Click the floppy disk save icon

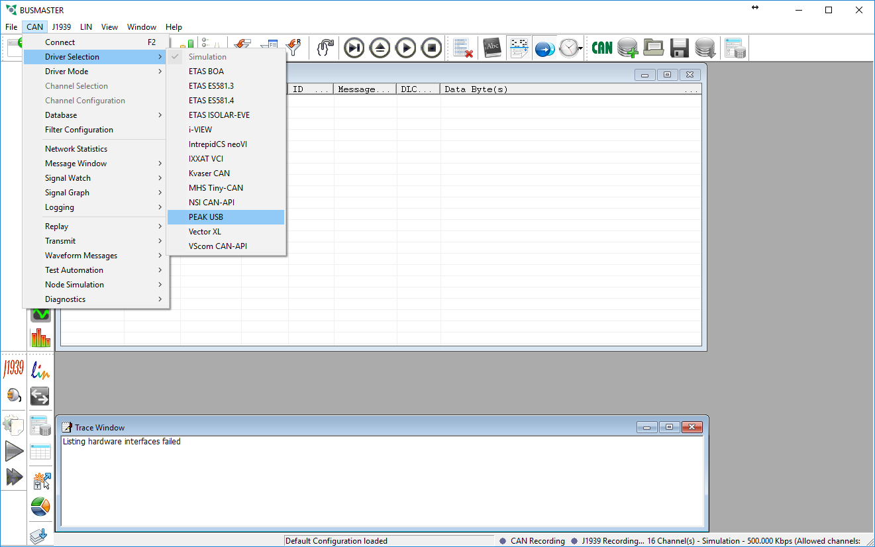click(x=680, y=48)
